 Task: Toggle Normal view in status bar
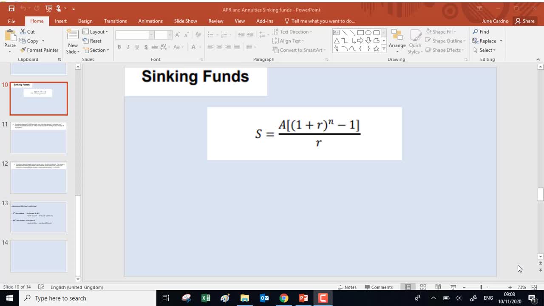(408, 287)
